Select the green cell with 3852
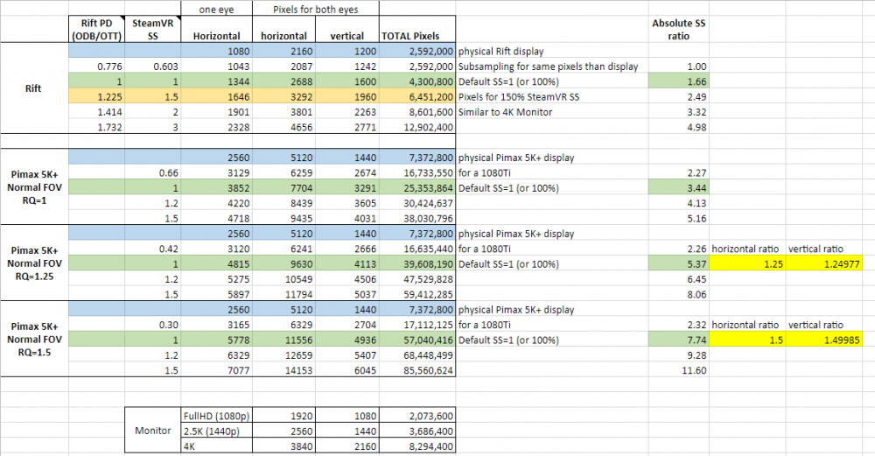875x456 pixels. click(x=216, y=188)
